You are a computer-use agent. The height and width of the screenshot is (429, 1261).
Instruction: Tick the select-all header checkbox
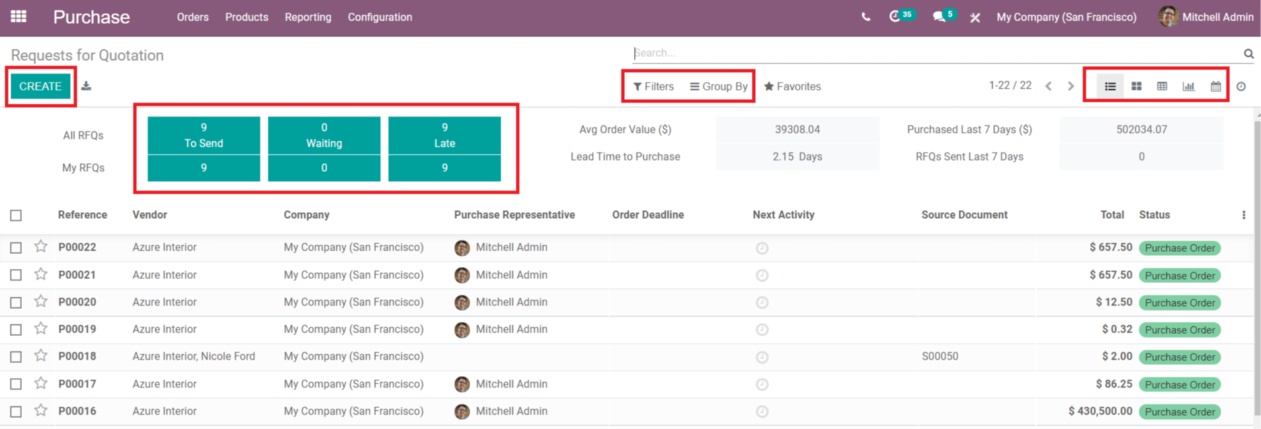click(16, 215)
